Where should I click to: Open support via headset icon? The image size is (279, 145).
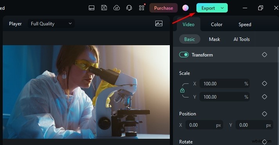(x=129, y=8)
